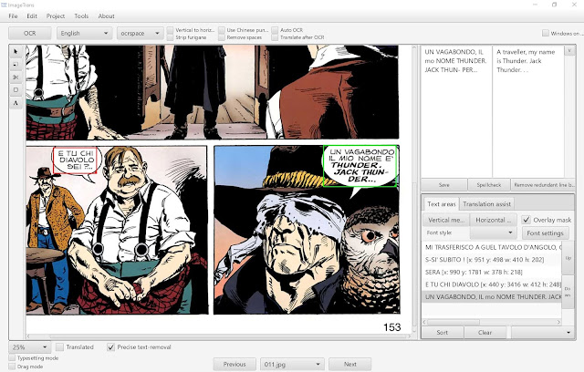Screen dimensions: 584x372
Task: Open the 25% zoom level dropdown
Action: (30, 347)
